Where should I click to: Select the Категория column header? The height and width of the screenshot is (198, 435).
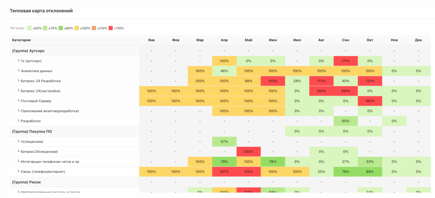pos(21,40)
